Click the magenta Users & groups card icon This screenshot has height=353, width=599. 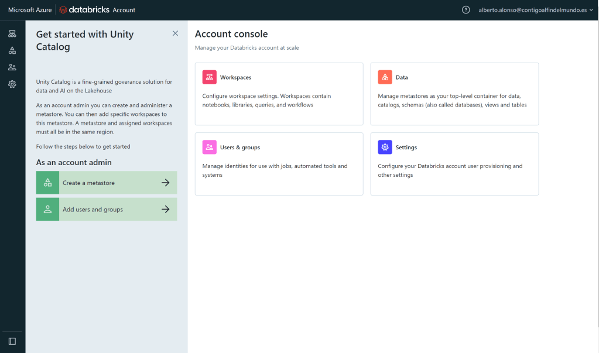[x=209, y=148]
